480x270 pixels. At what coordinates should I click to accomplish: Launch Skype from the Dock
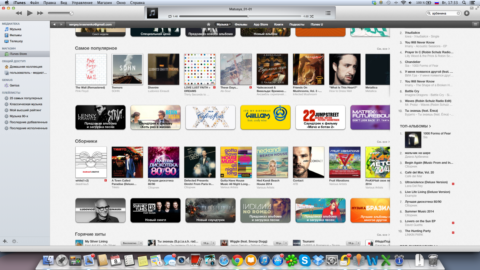point(304,261)
